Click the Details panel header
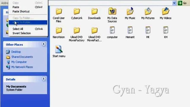190x107 pixels. (25, 79)
